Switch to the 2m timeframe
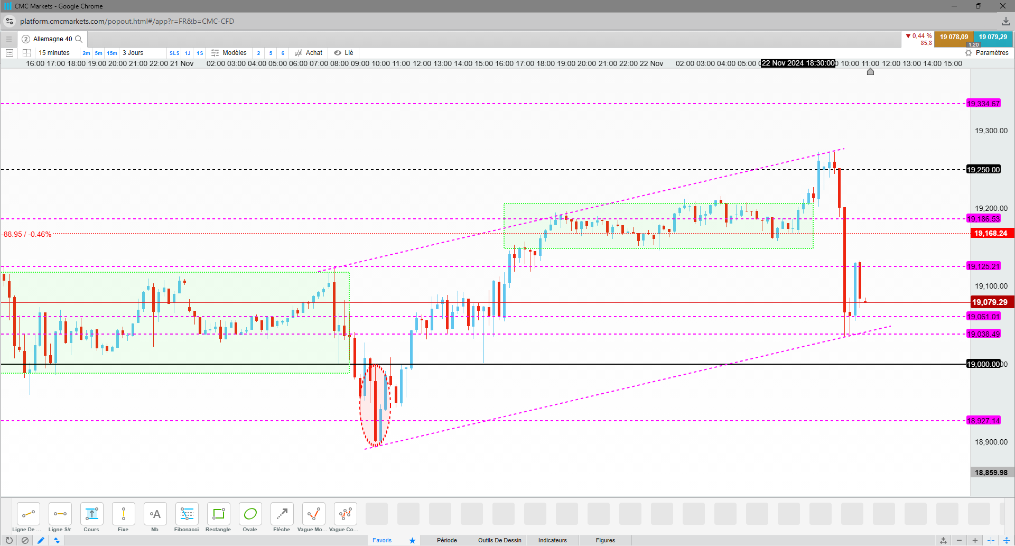This screenshot has height=546, width=1015. (86, 53)
